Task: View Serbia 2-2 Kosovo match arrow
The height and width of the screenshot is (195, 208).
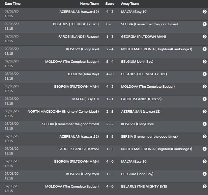Action: tap(204, 124)
